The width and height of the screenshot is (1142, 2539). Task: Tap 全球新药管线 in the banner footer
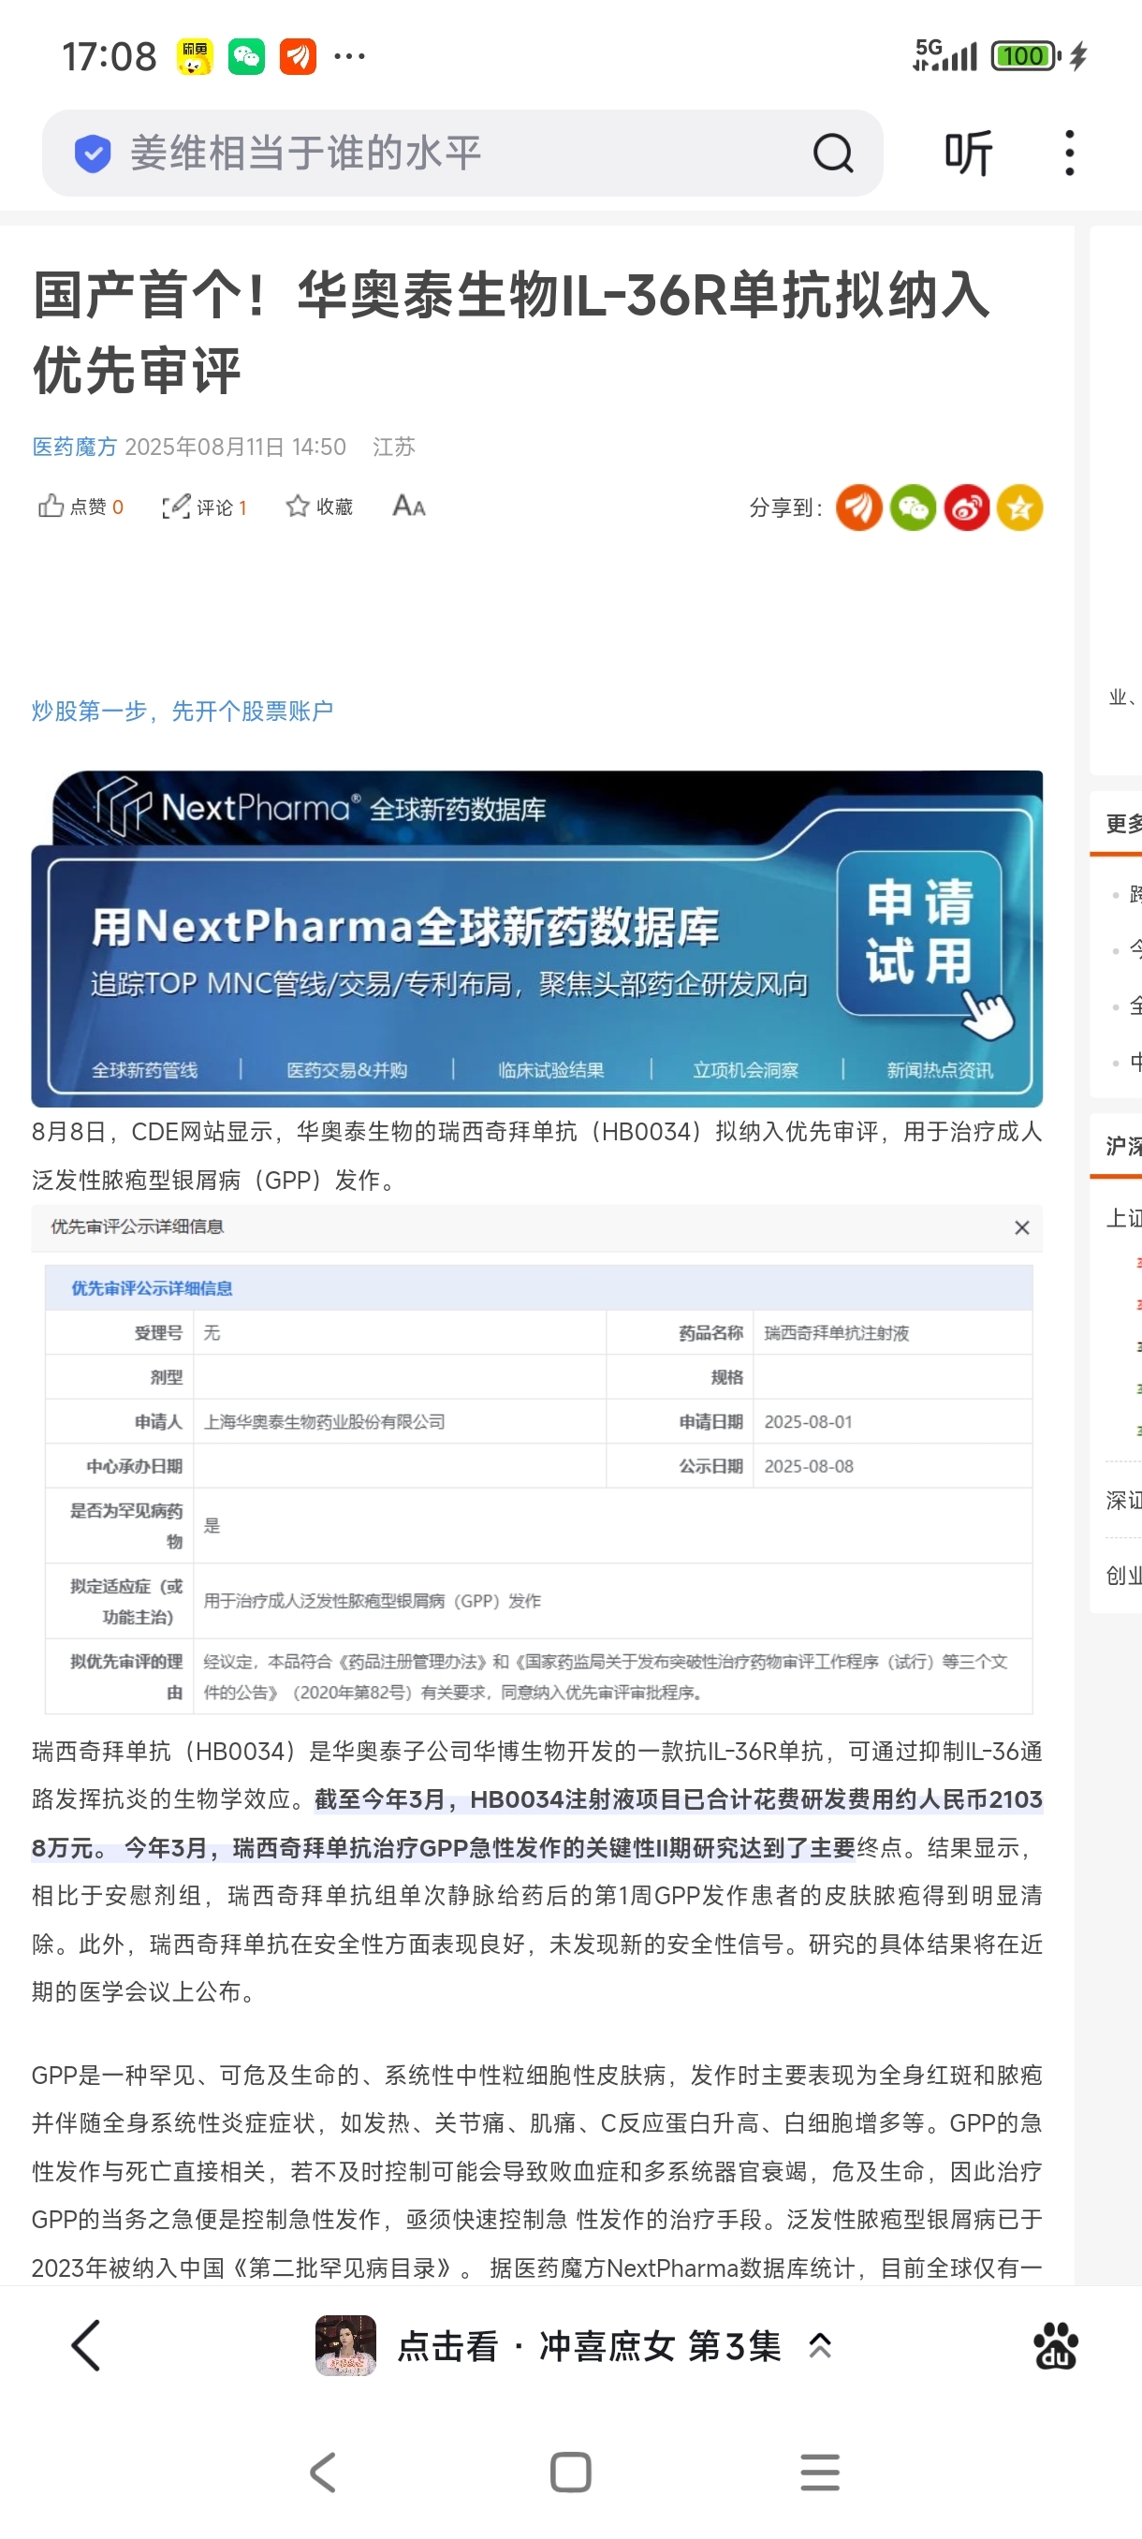click(x=145, y=1069)
